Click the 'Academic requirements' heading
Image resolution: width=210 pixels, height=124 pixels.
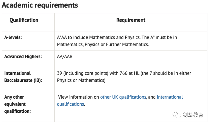coord(40,5)
